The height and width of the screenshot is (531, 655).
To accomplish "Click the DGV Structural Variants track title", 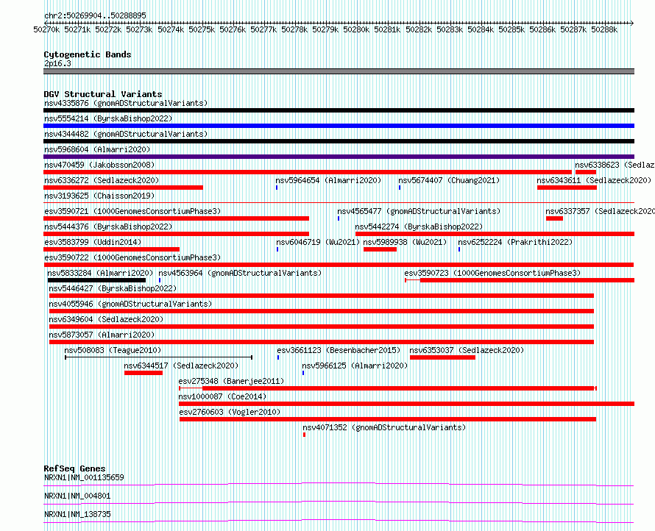I will (103, 94).
